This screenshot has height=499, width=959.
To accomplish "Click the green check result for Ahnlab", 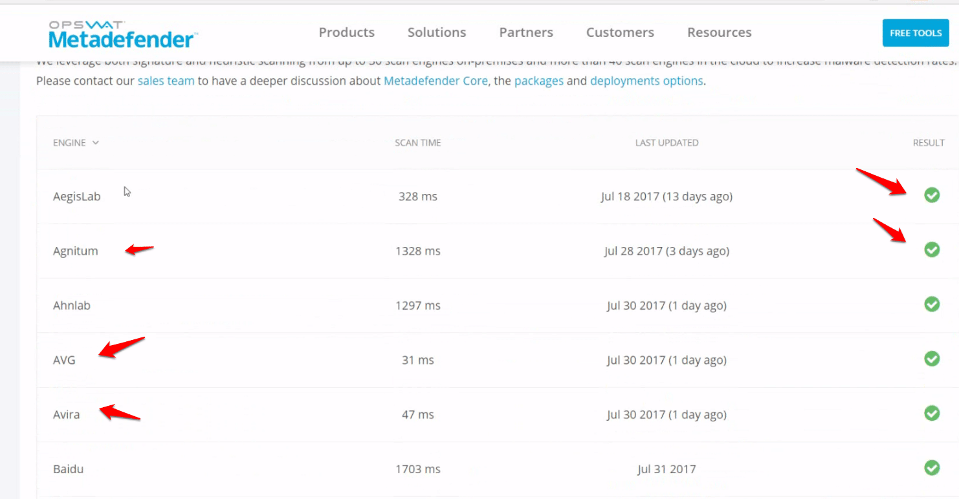I will [x=932, y=304].
